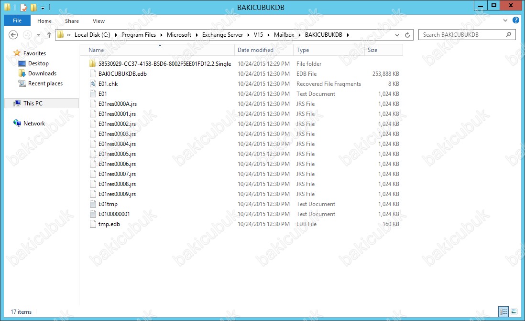The image size is (525, 321).
Task: Open Desktop from the Favorites list
Action: point(38,63)
